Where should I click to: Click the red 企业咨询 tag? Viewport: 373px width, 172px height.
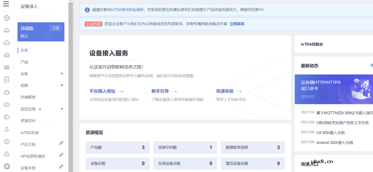click(x=94, y=24)
